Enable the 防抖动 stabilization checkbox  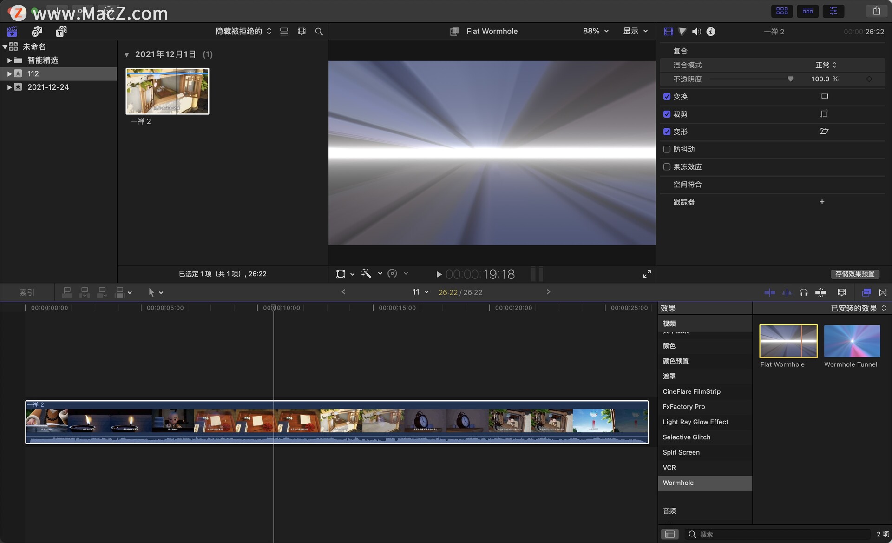point(667,149)
